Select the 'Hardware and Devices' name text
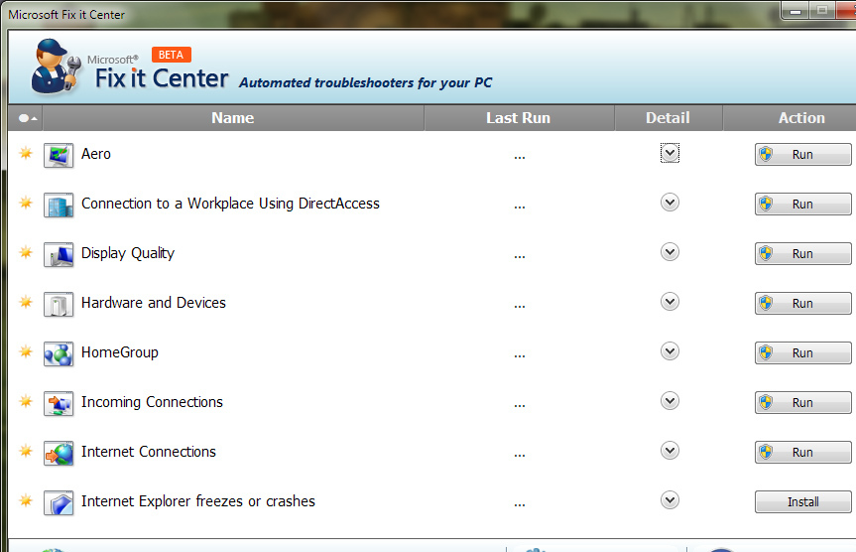The width and height of the screenshot is (856, 552). point(154,303)
